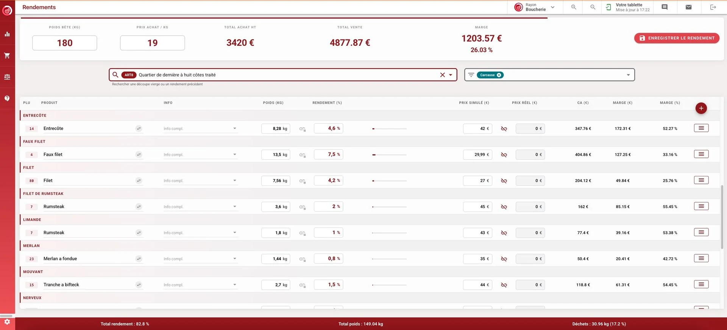Open row menu for Tranche a bifteck

701,285
